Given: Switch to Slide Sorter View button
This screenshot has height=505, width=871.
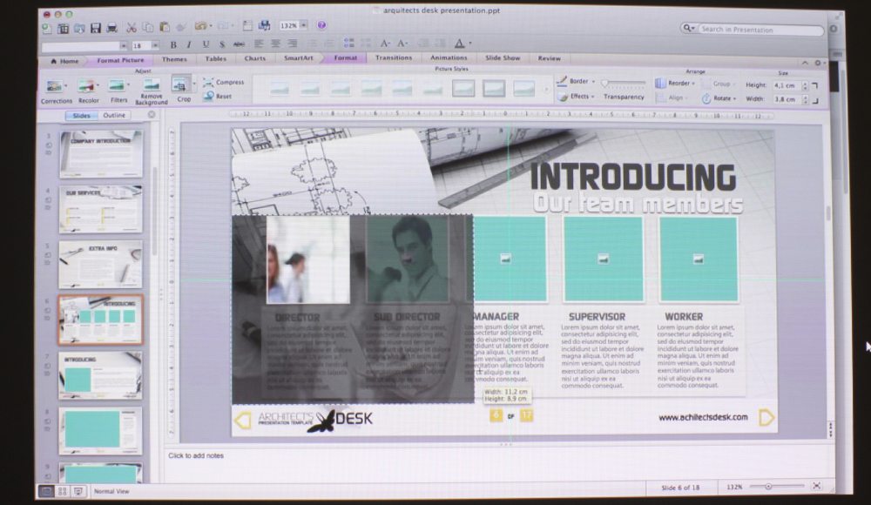Looking at the screenshot, I should (x=62, y=491).
